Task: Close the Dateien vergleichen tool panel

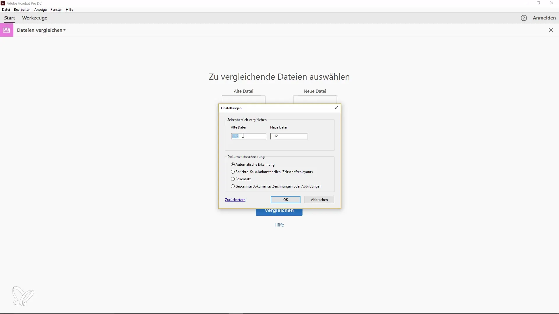Action: [x=551, y=30]
